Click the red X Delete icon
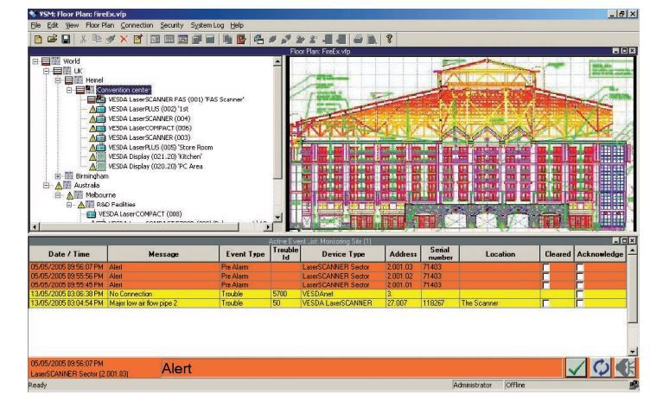The width and height of the screenshot is (663, 407). click(x=124, y=39)
